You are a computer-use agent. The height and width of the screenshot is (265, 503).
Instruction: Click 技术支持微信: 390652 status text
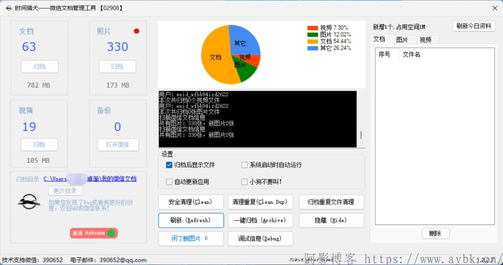33,260
